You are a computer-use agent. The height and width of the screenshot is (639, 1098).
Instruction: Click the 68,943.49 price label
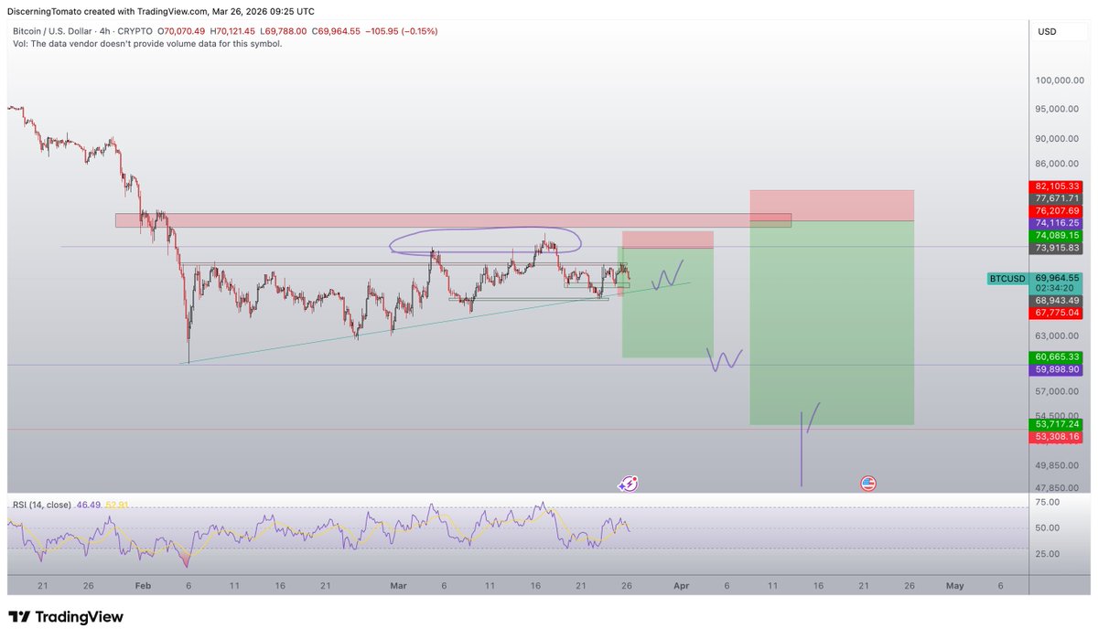click(x=1058, y=300)
